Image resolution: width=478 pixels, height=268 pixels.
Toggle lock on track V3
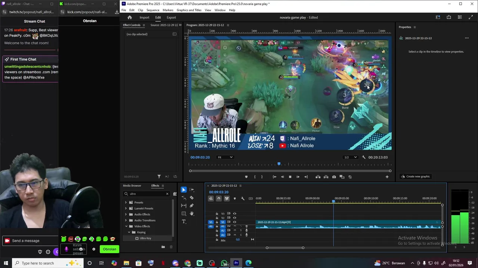(x=217, y=214)
